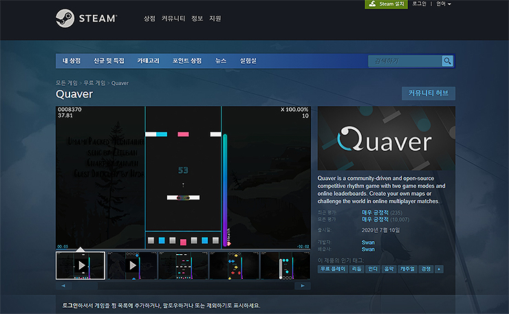Expand the 언어 language dropdown

pyautogui.click(x=444, y=4)
